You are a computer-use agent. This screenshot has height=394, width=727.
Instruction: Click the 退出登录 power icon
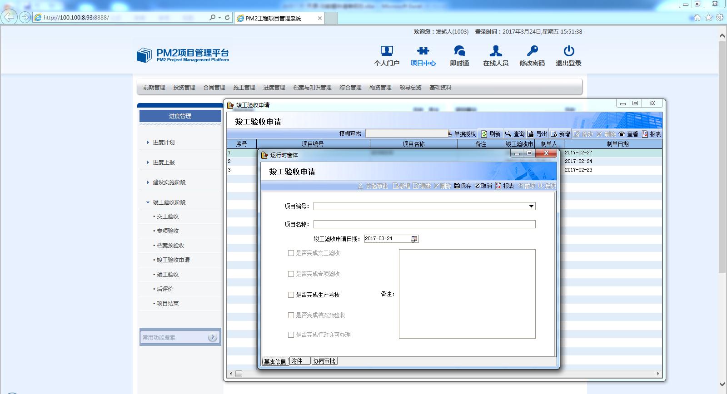coord(568,51)
